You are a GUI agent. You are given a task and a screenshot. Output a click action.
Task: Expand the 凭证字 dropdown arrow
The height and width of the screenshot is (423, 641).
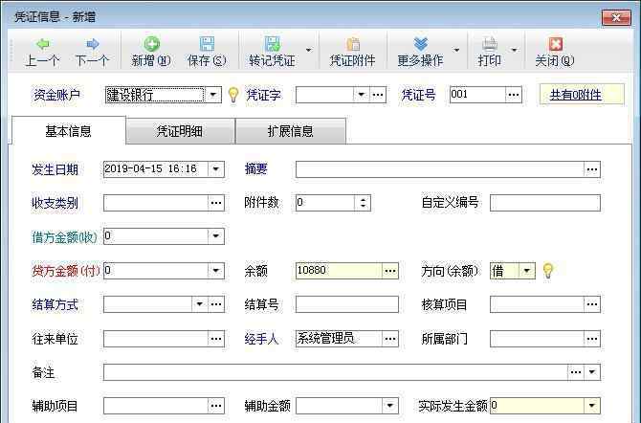(x=362, y=95)
